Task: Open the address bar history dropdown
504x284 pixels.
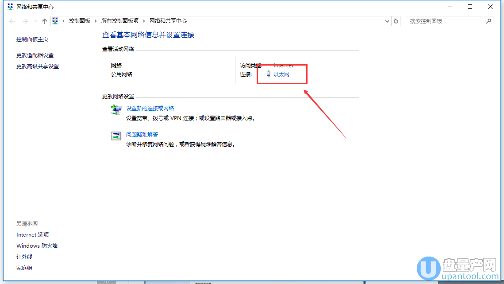Action: pyautogui.click(x=387, y=20)
